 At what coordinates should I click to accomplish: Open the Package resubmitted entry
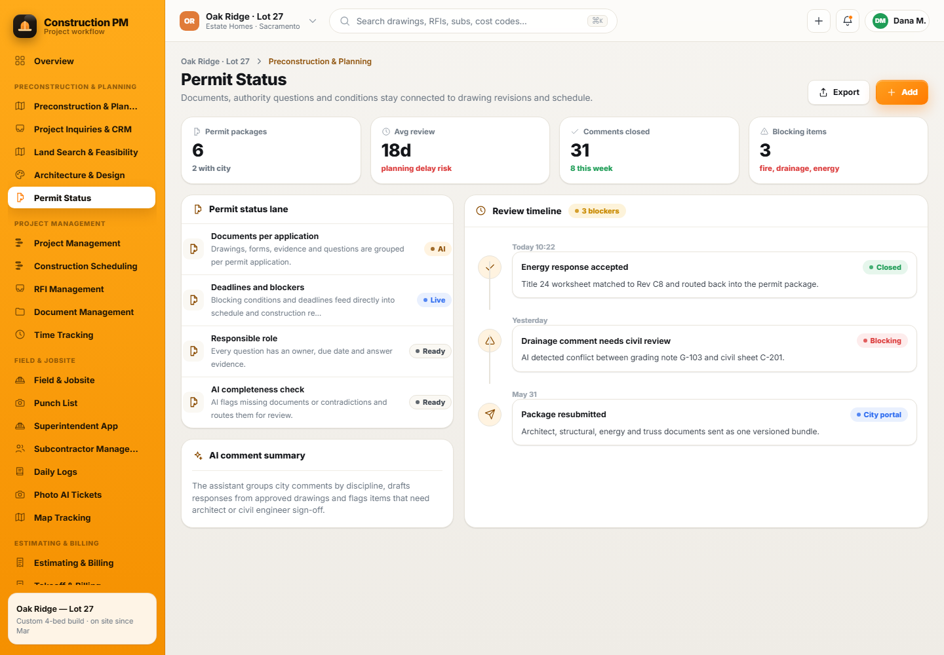[715, 422]
